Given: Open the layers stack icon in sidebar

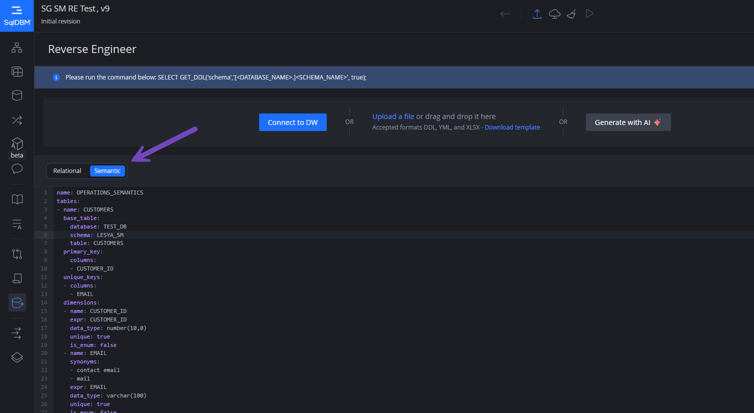Looking at the screenshot, I should [x=17, y=357].
